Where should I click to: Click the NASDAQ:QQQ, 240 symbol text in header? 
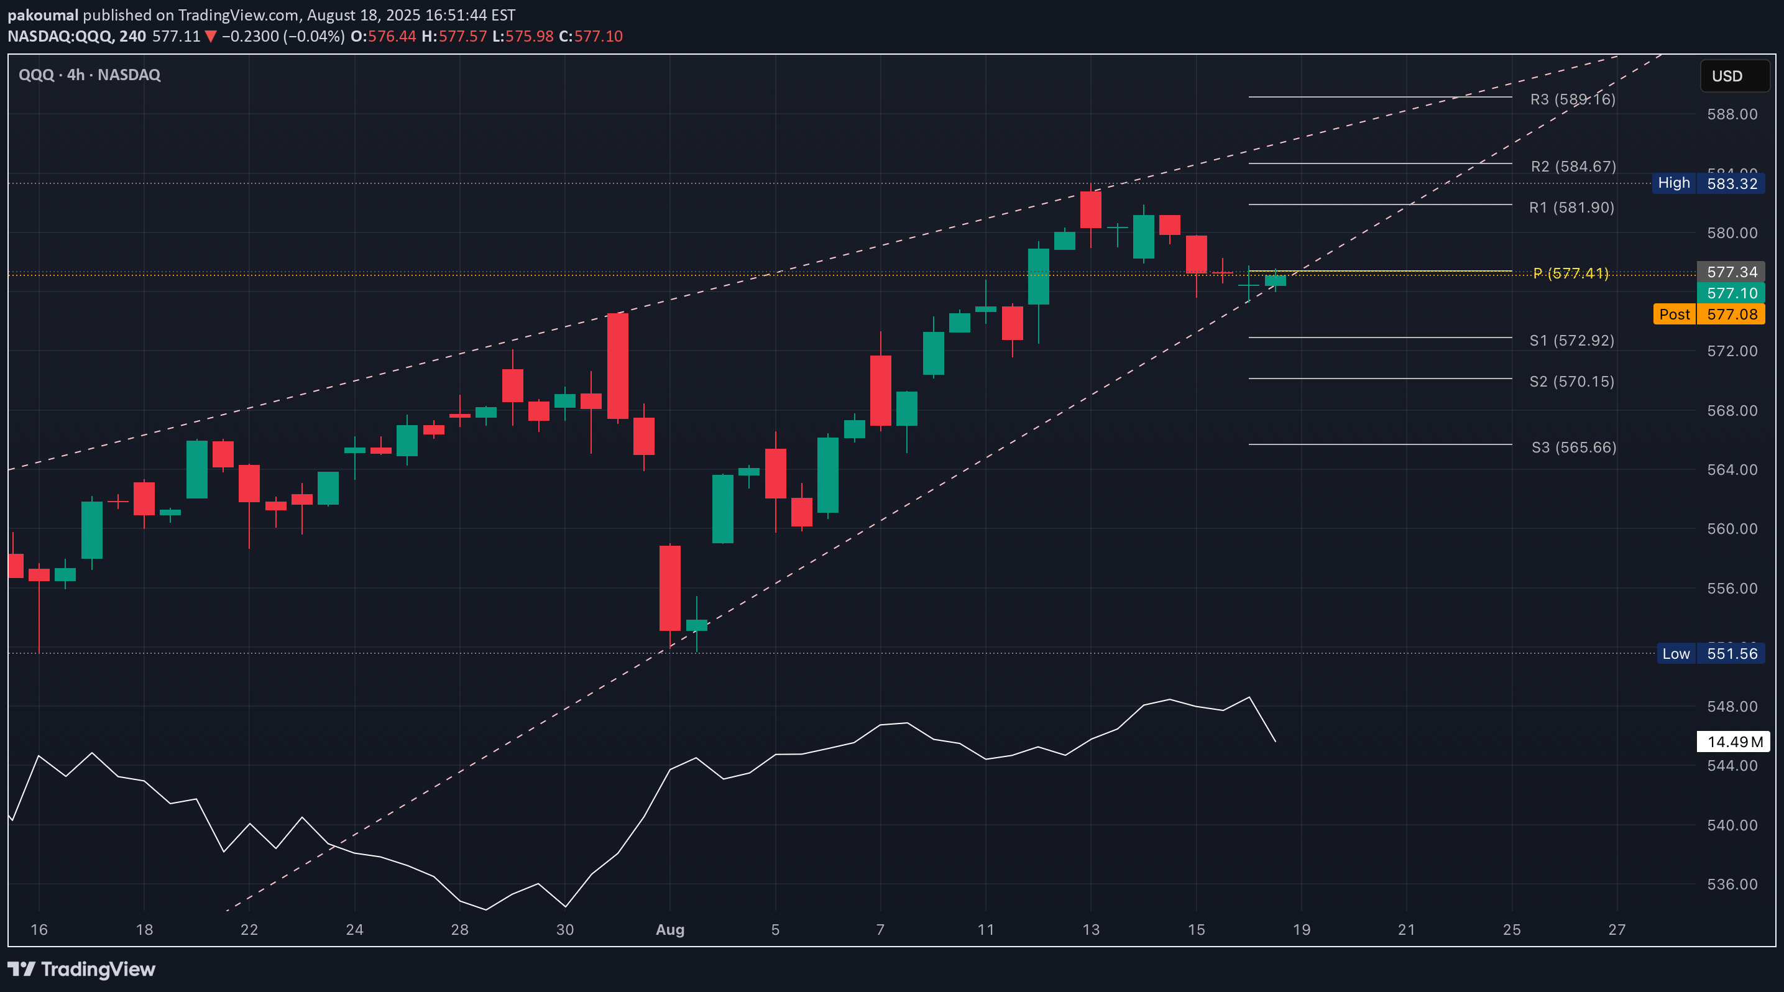tap(77, 36)
